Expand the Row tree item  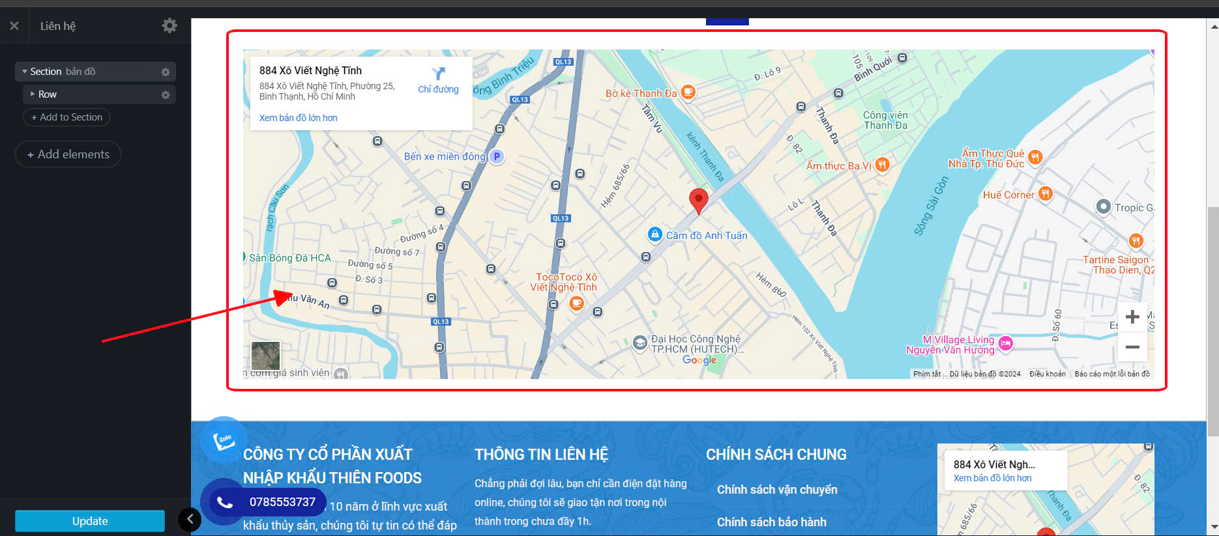[33, 94]
